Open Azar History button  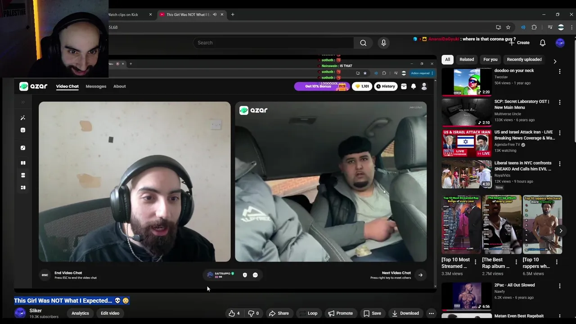[x=386, y=86]
